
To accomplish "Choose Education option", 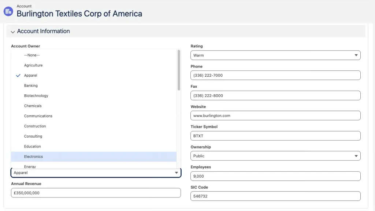I will pos(94,146).
